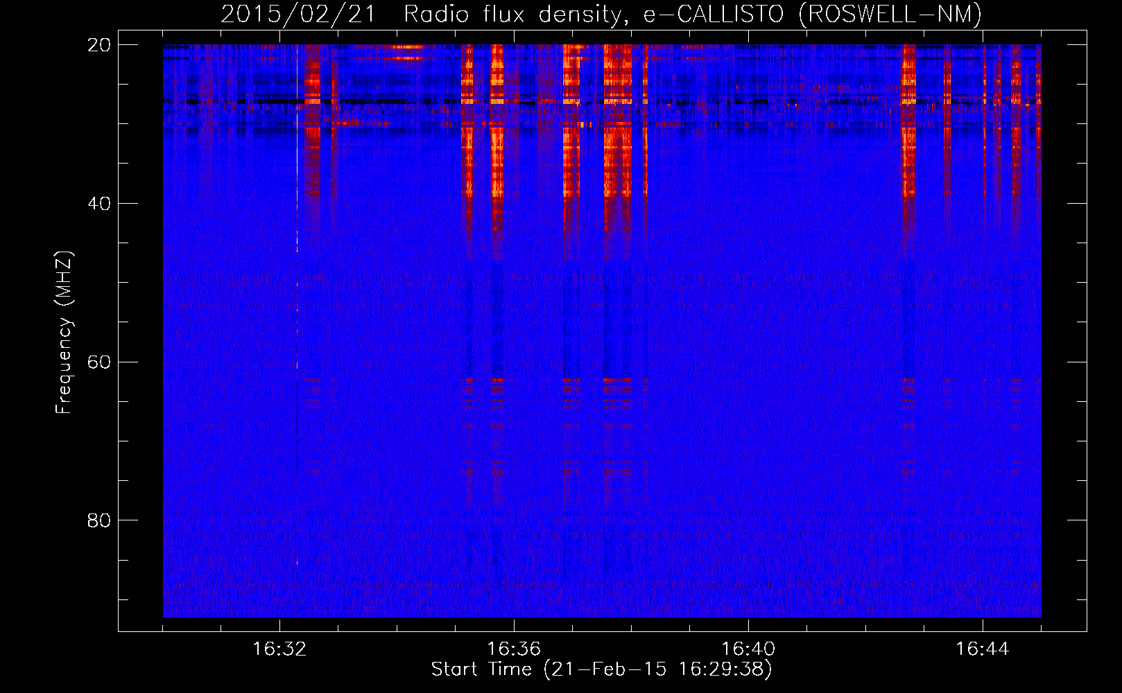This screenshot has height=693, width=1122.
Task: Click the 16:44 time tick label
Action: pos(983,649)
